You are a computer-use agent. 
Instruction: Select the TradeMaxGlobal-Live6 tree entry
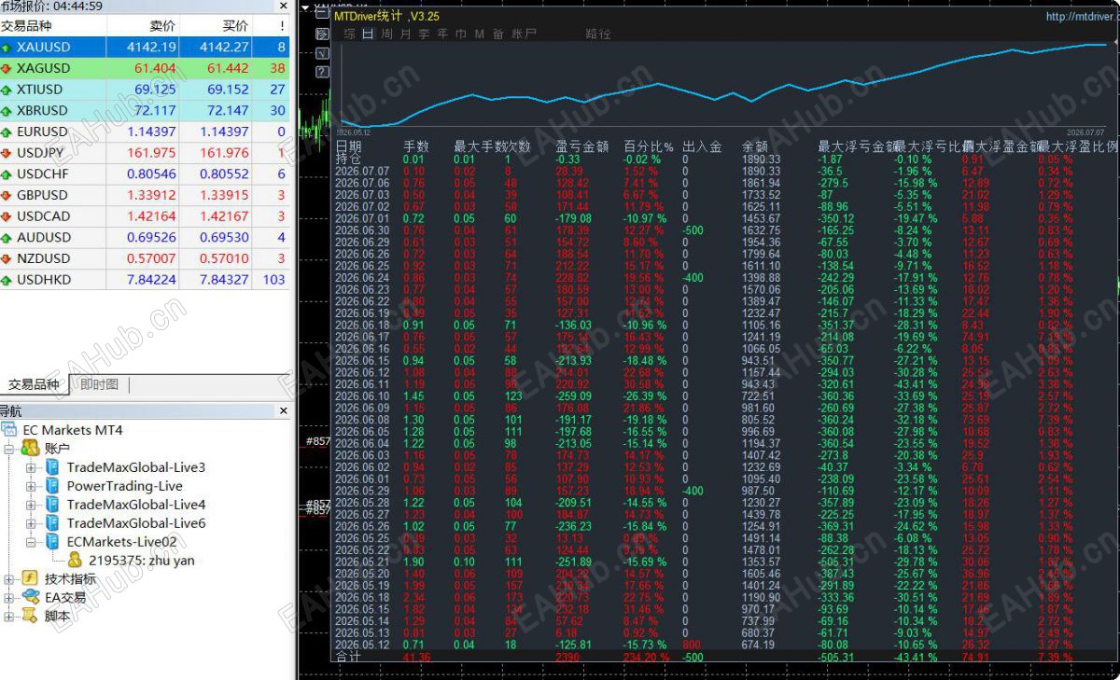[136, 523]
